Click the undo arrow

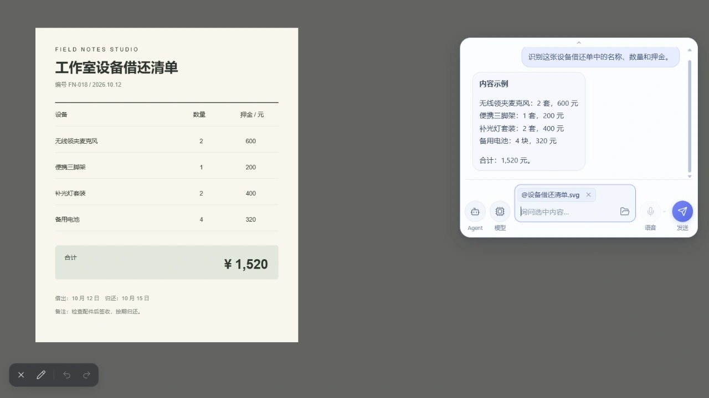pyautogui.click(x=67, y=375)
